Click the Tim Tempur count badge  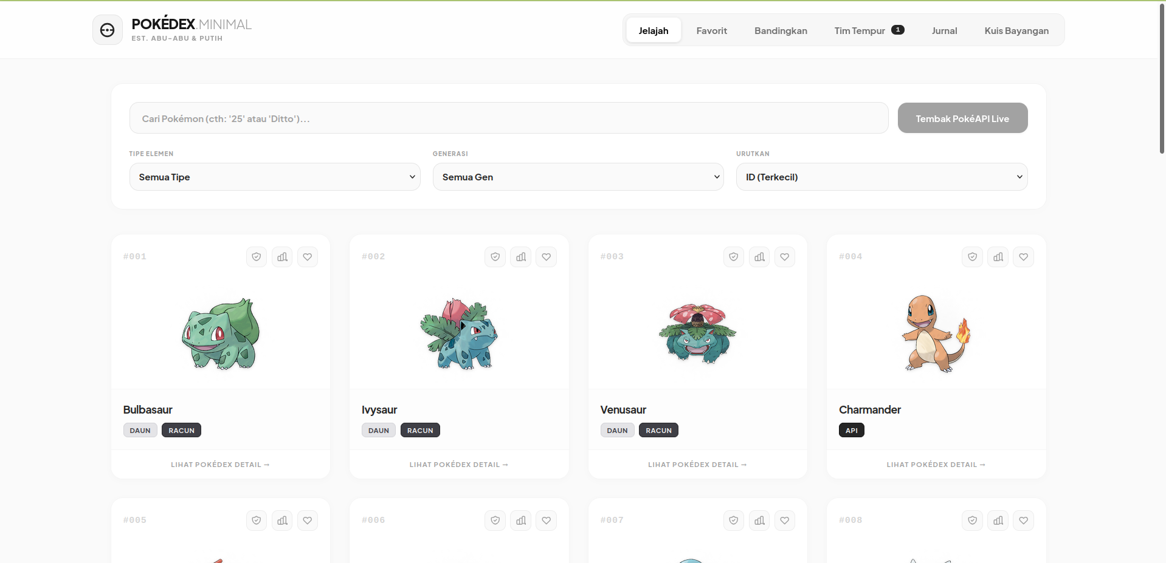pyautogui.click(x=898, y=30)
